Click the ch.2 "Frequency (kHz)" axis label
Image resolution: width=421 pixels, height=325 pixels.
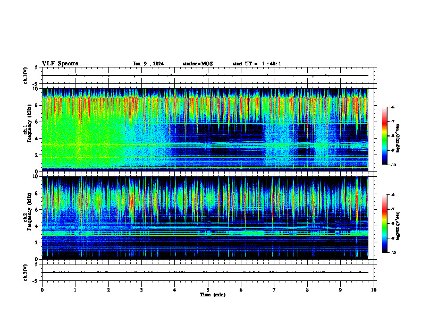point(29,211)
